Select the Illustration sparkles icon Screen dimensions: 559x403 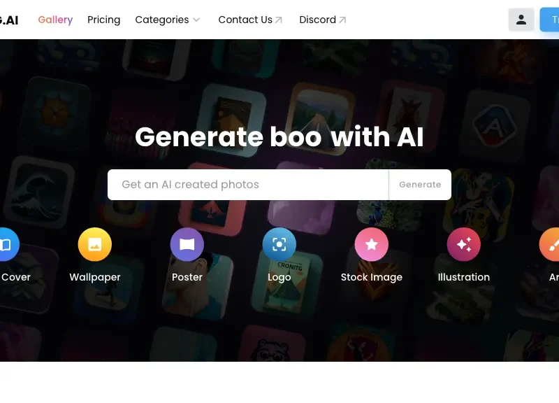[464, 244]
